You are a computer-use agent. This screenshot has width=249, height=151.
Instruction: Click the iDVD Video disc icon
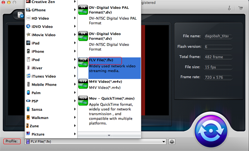[x=28, y=26]
